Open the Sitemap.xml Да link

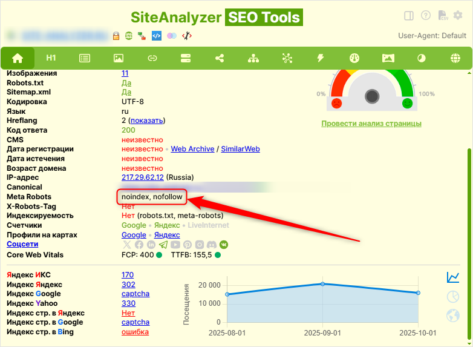126,92
